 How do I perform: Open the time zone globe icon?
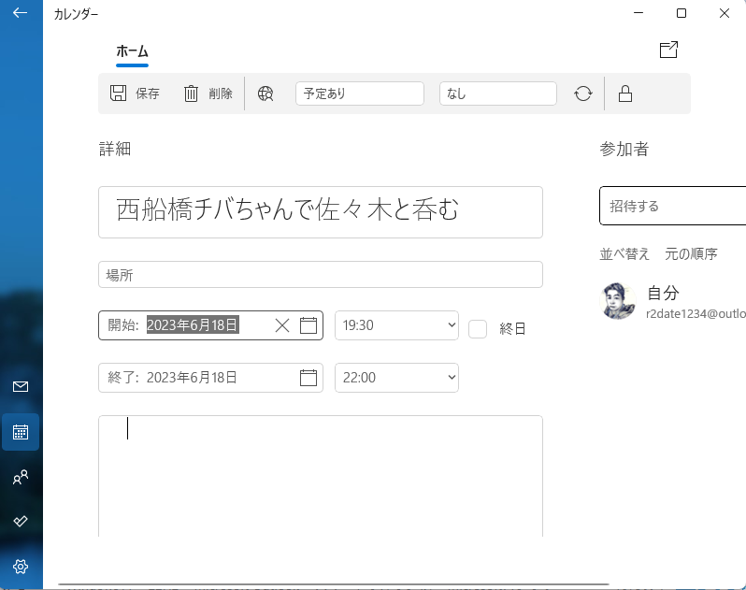(265, 94)
